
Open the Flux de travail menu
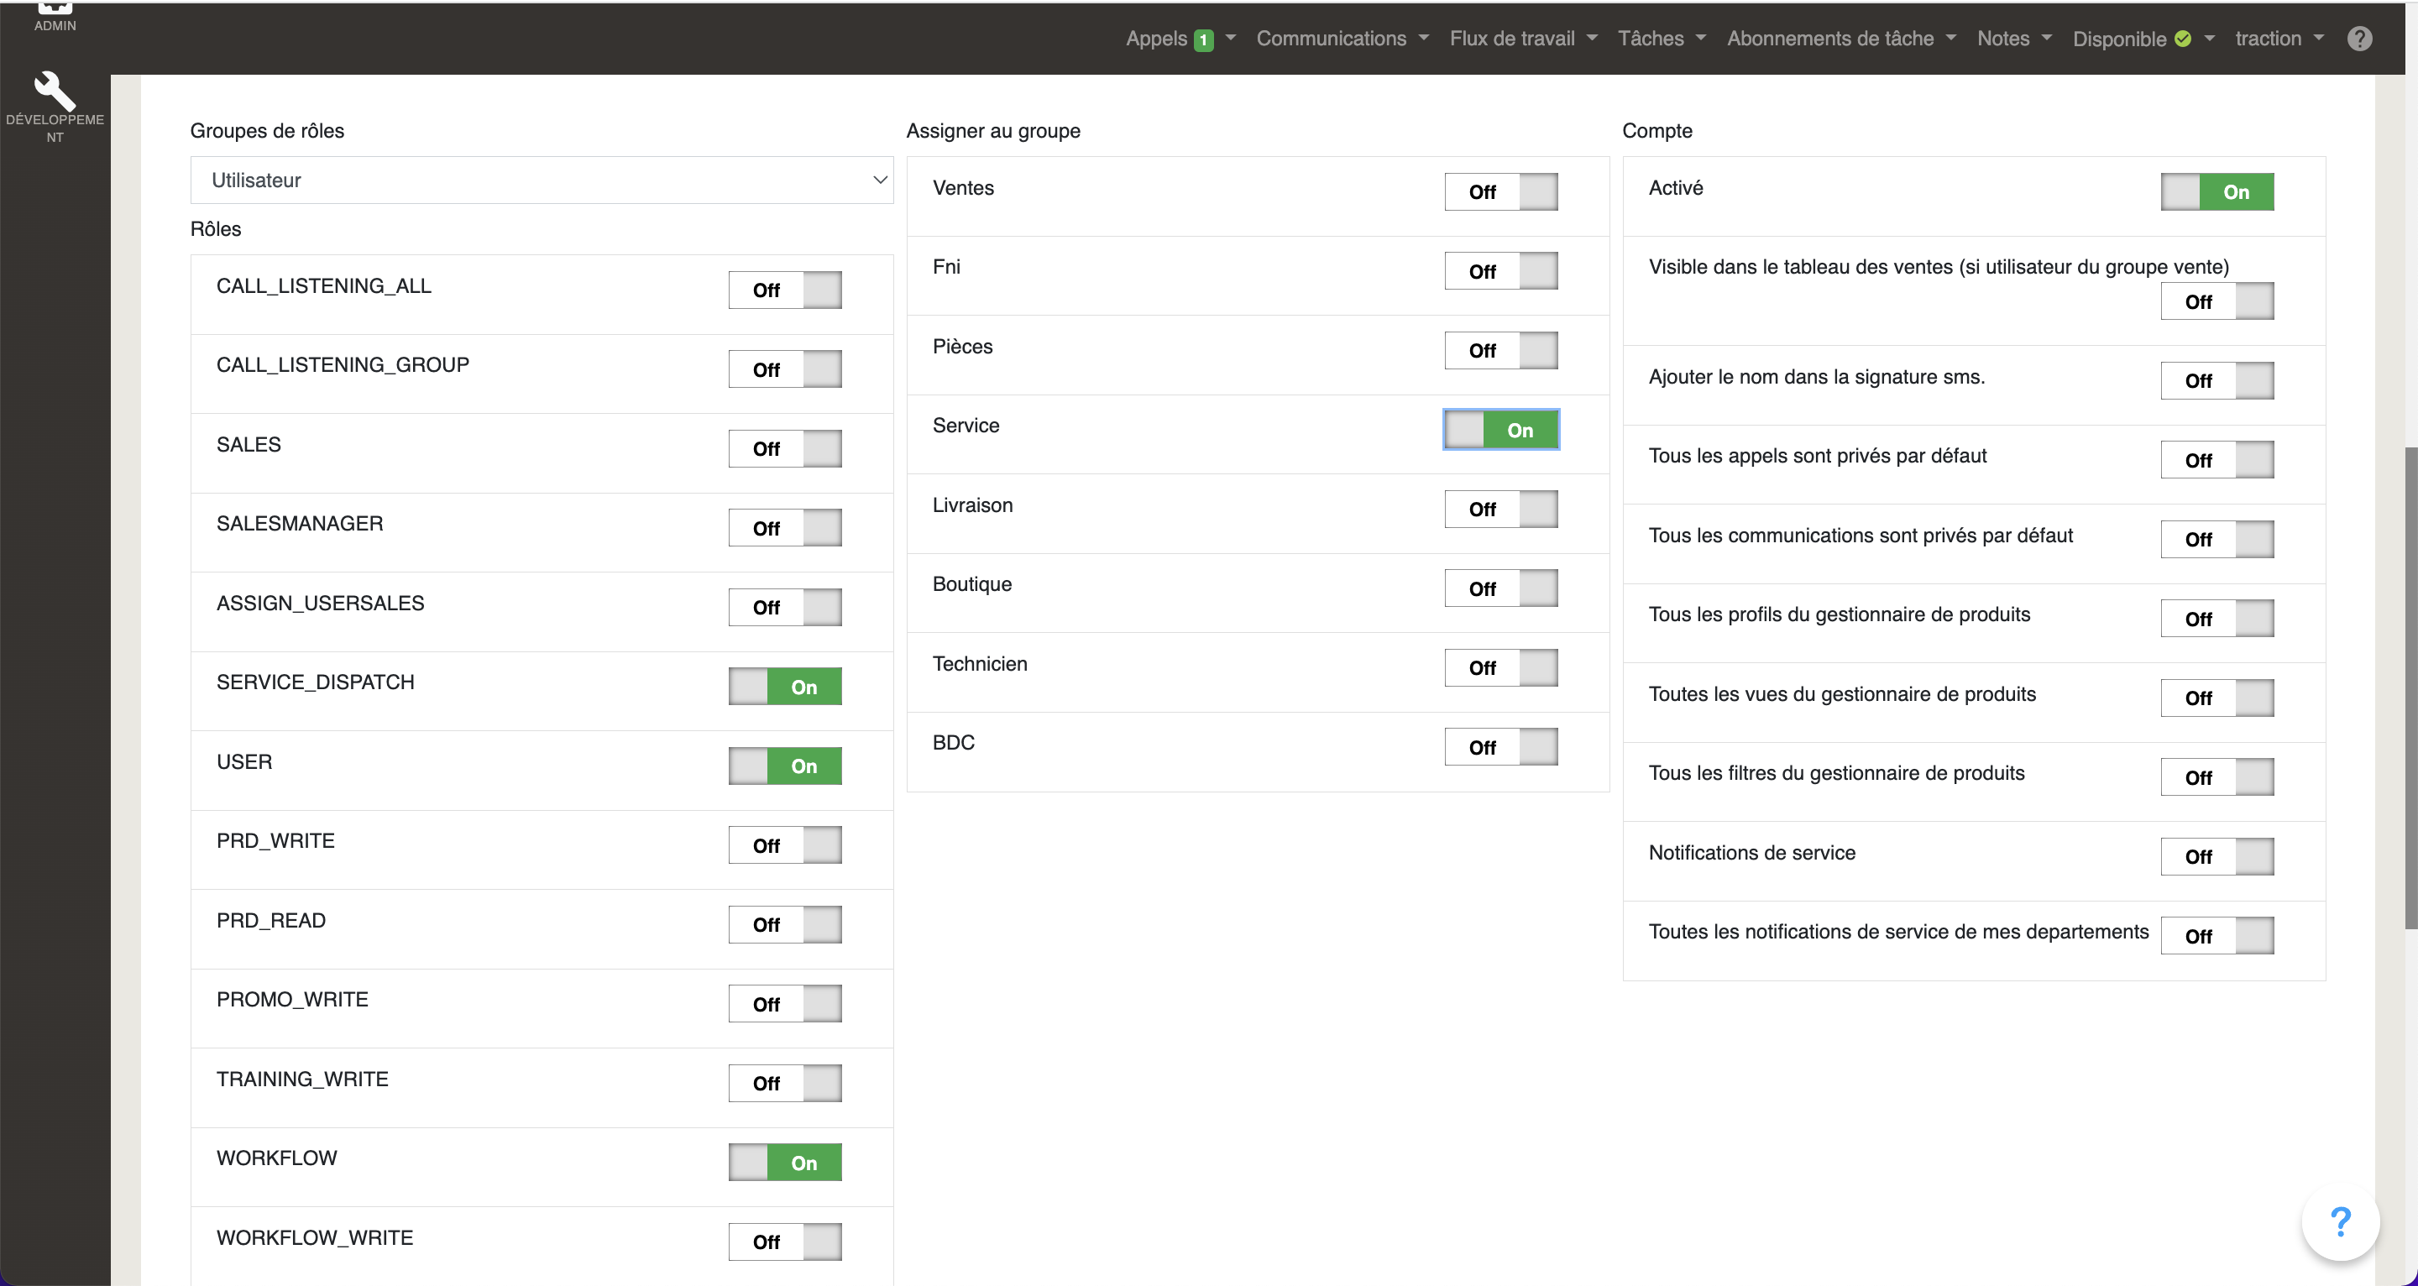1524,39
